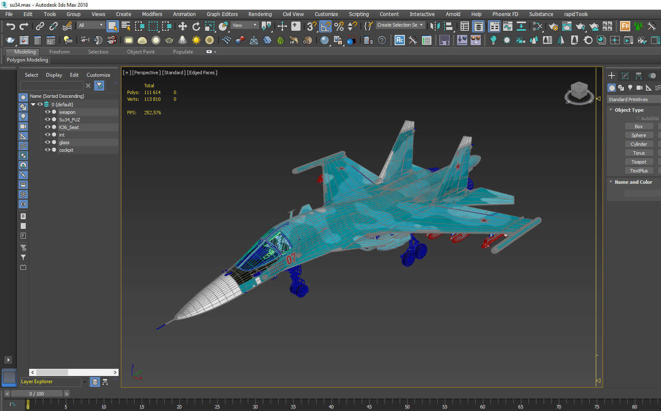Open the View reference coordinate dropdown
Image resolution: width=661 pixels, height=411 pixels.
click(x=244, y=25)
